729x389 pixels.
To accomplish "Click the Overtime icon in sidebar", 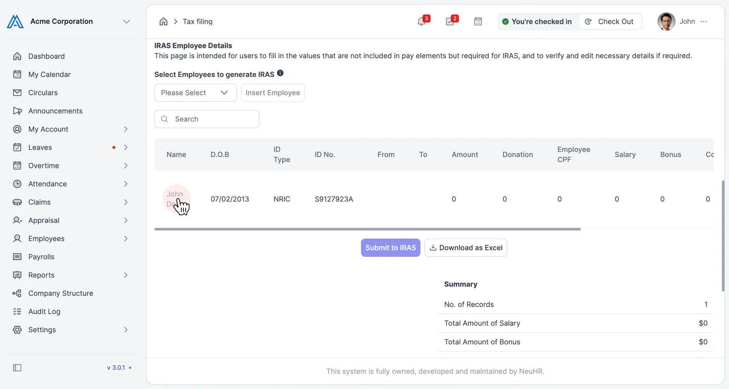I will [x=17, y=166].
